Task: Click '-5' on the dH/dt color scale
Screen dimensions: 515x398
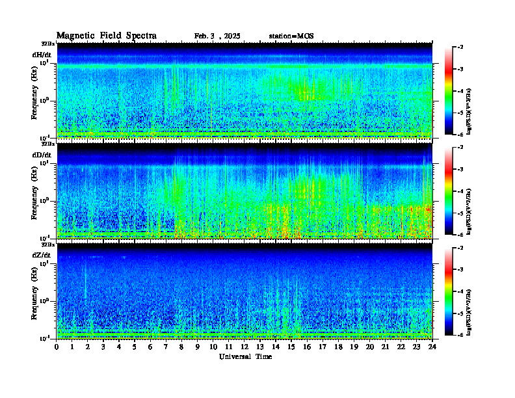Action: [460, 113]
